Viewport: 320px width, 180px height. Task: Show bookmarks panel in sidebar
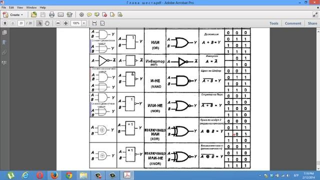[4, 42]
